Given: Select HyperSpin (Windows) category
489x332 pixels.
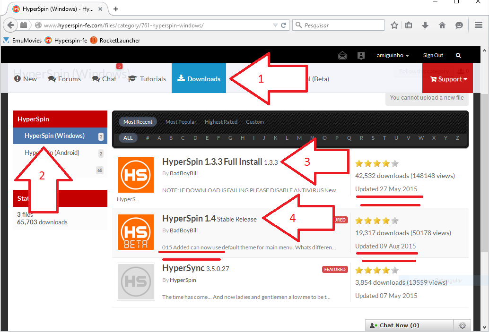Looking at the screenshot, I should pyautogui.click(x=60, y=136).
